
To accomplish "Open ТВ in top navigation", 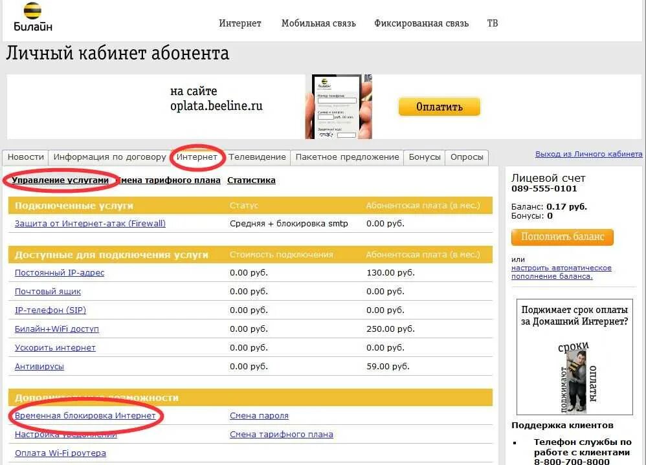I will click(x=493, y=23).
